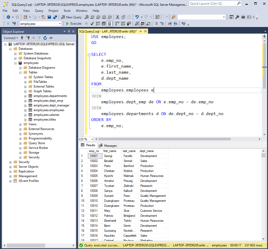This screenshot has width=268, height=249.
Task: Click the Change Connection icon
Action: point(14,24)
